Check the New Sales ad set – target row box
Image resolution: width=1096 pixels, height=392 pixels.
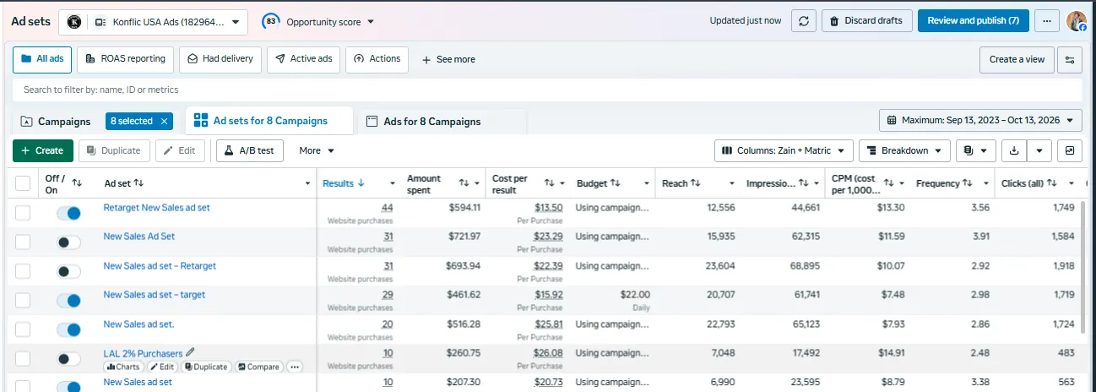tap(23, 300)
